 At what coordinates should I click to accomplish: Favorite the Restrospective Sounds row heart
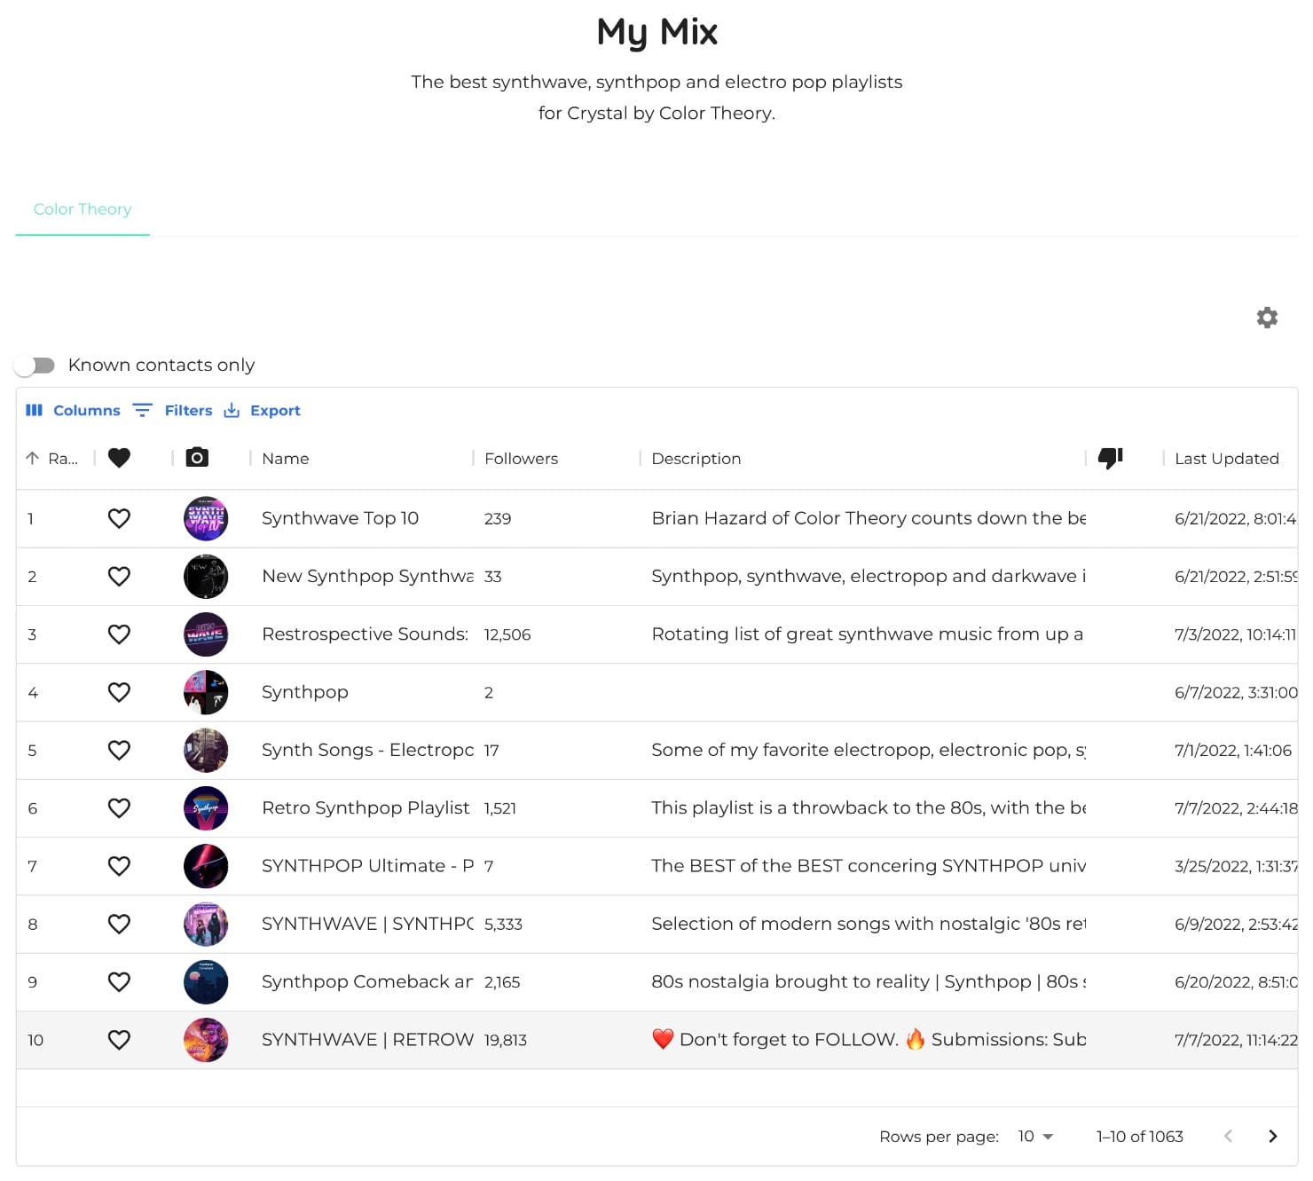coord(119,634)
